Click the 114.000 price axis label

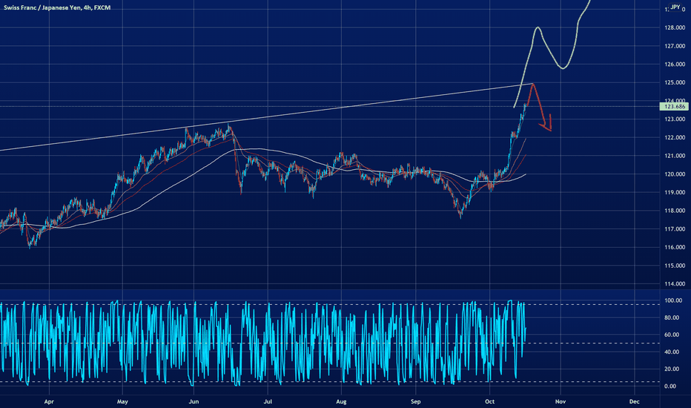675,284
